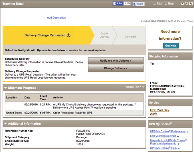Click arrow next to UPS My Choice Help

point(179,148)
